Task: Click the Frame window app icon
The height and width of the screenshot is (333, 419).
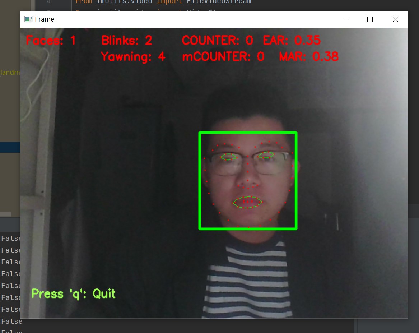Action: point(28,19)
